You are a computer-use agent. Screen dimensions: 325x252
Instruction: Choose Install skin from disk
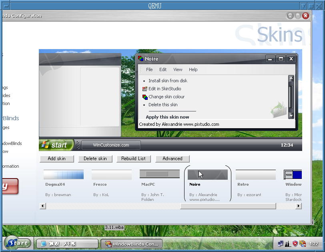click(x=168, y=81)
